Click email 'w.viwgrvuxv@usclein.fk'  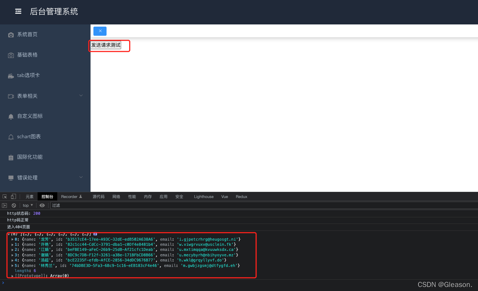coord(205,244)
